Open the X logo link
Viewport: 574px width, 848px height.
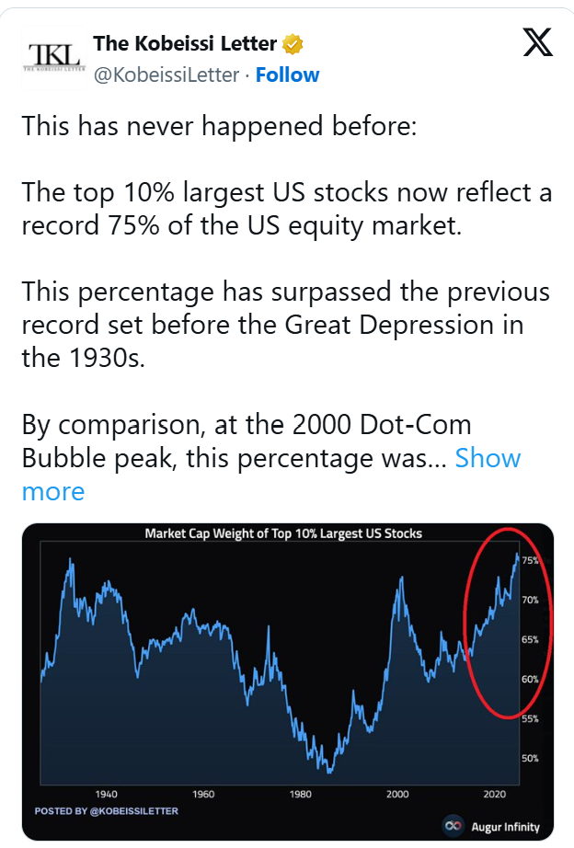[x=538, y=42]
